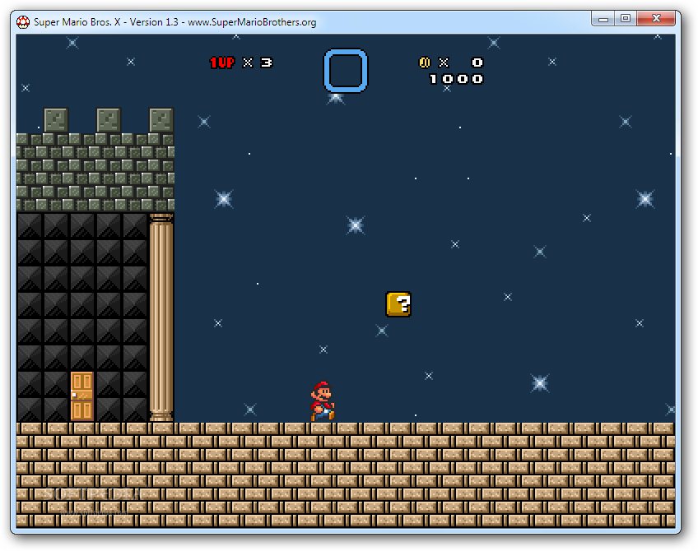This screenshot has width=698, height=551.
Task: Maximize the Super Mario Bros. X window
Action: click(626, 19)
